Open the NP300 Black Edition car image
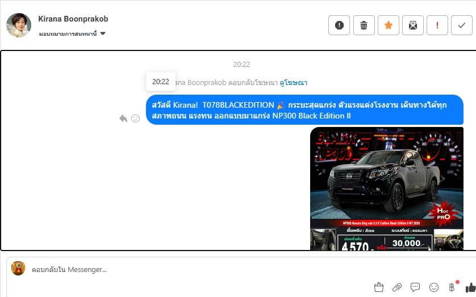Screen dimensions: 476x297 click(x=387, y=189)
